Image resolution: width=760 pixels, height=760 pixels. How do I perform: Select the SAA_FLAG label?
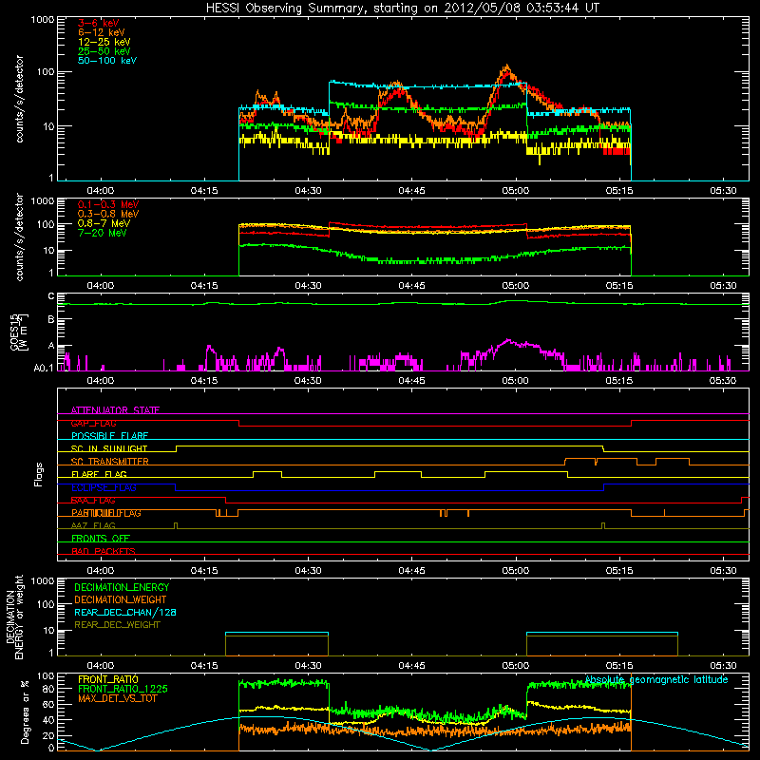coord(93,501)
